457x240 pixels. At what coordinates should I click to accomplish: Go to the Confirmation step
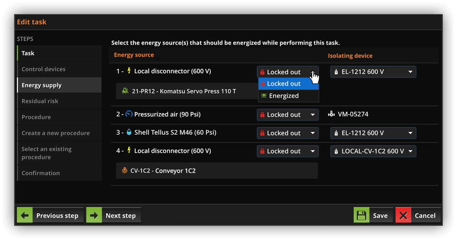click(x=59, y=173)
